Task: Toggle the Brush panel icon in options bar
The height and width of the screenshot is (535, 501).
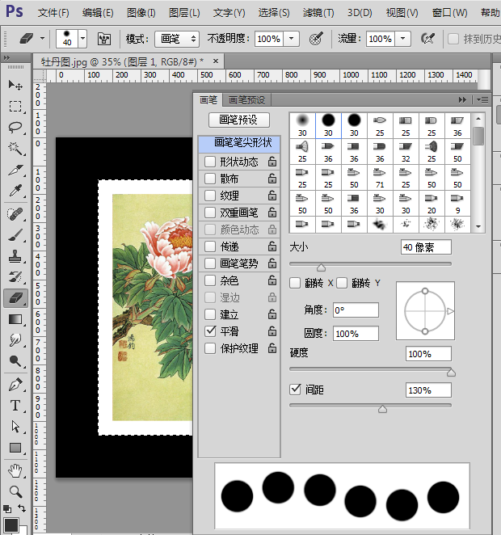Action: click(x=104, y=39)
